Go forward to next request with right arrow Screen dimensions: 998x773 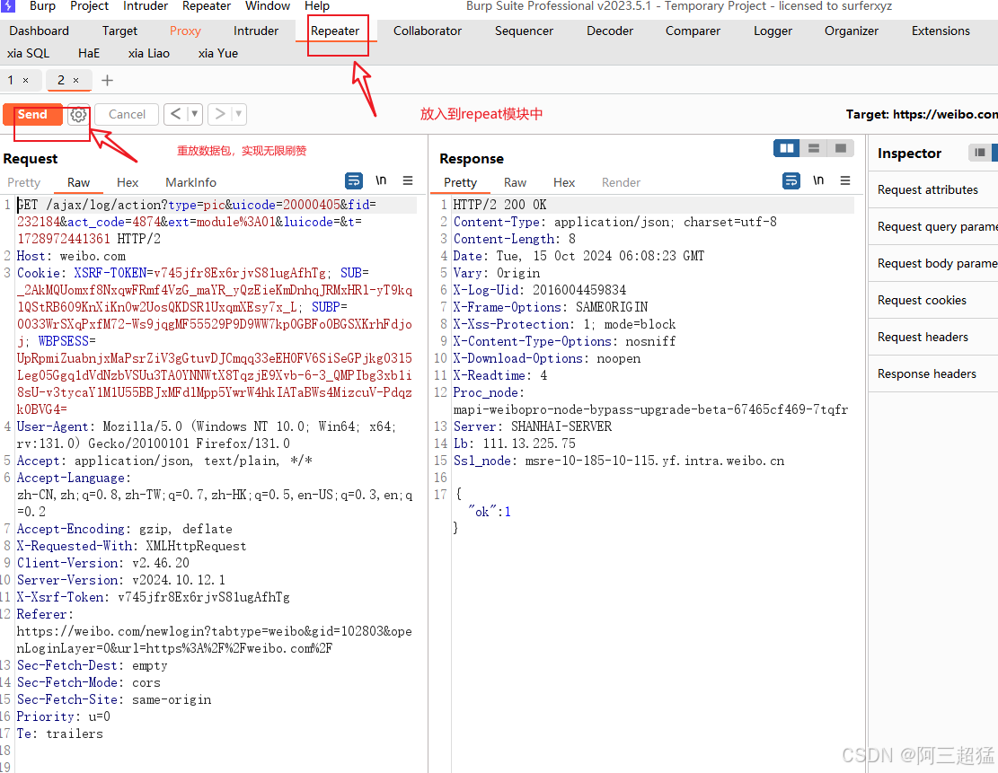click(x=219, y=114)
